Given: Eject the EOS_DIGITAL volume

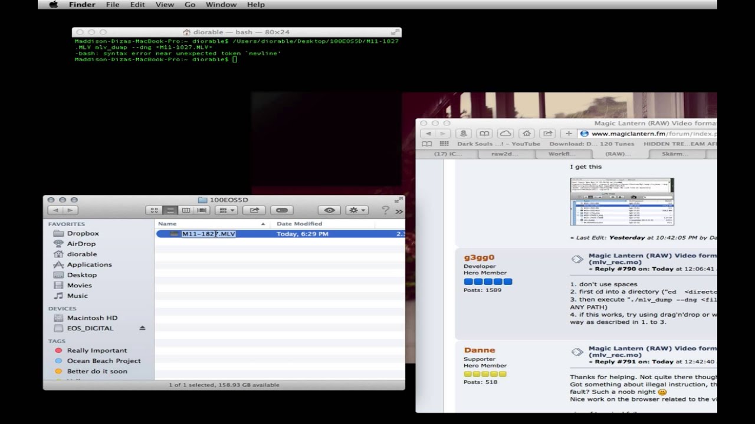Looking at the screenshot, I should coord(142,328).
